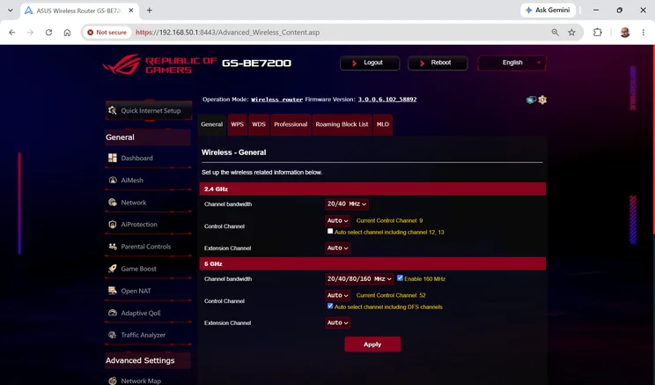Open a new browser tab
Screen dimensions: 655x385
[x=149, y=11]
